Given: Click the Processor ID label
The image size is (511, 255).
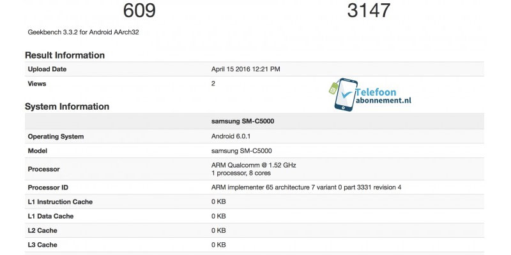Looking at the screenshot, I should 48,187.
